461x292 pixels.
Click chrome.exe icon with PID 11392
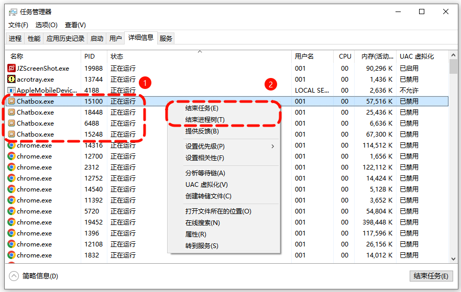click(x=11, y=200)
